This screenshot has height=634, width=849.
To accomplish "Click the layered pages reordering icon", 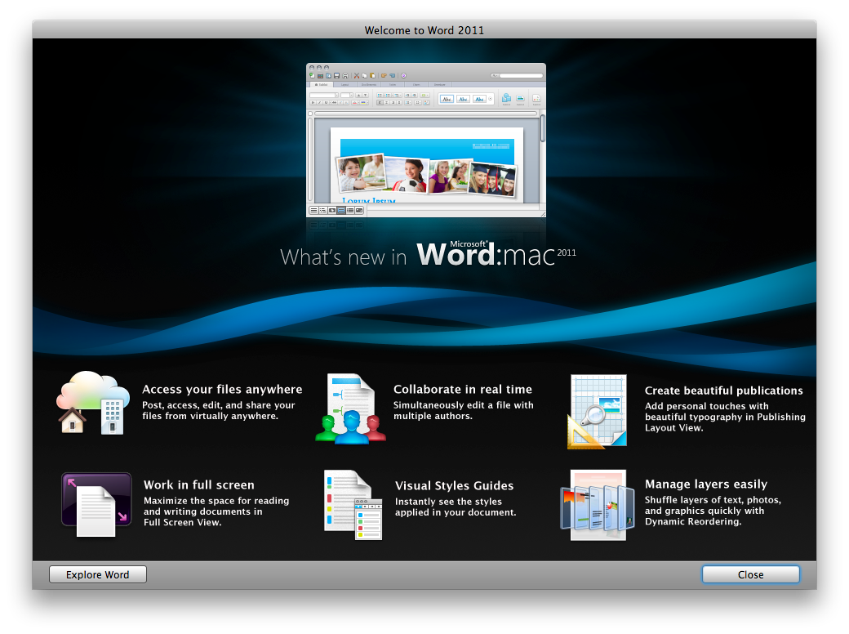I will coord(598,505).
